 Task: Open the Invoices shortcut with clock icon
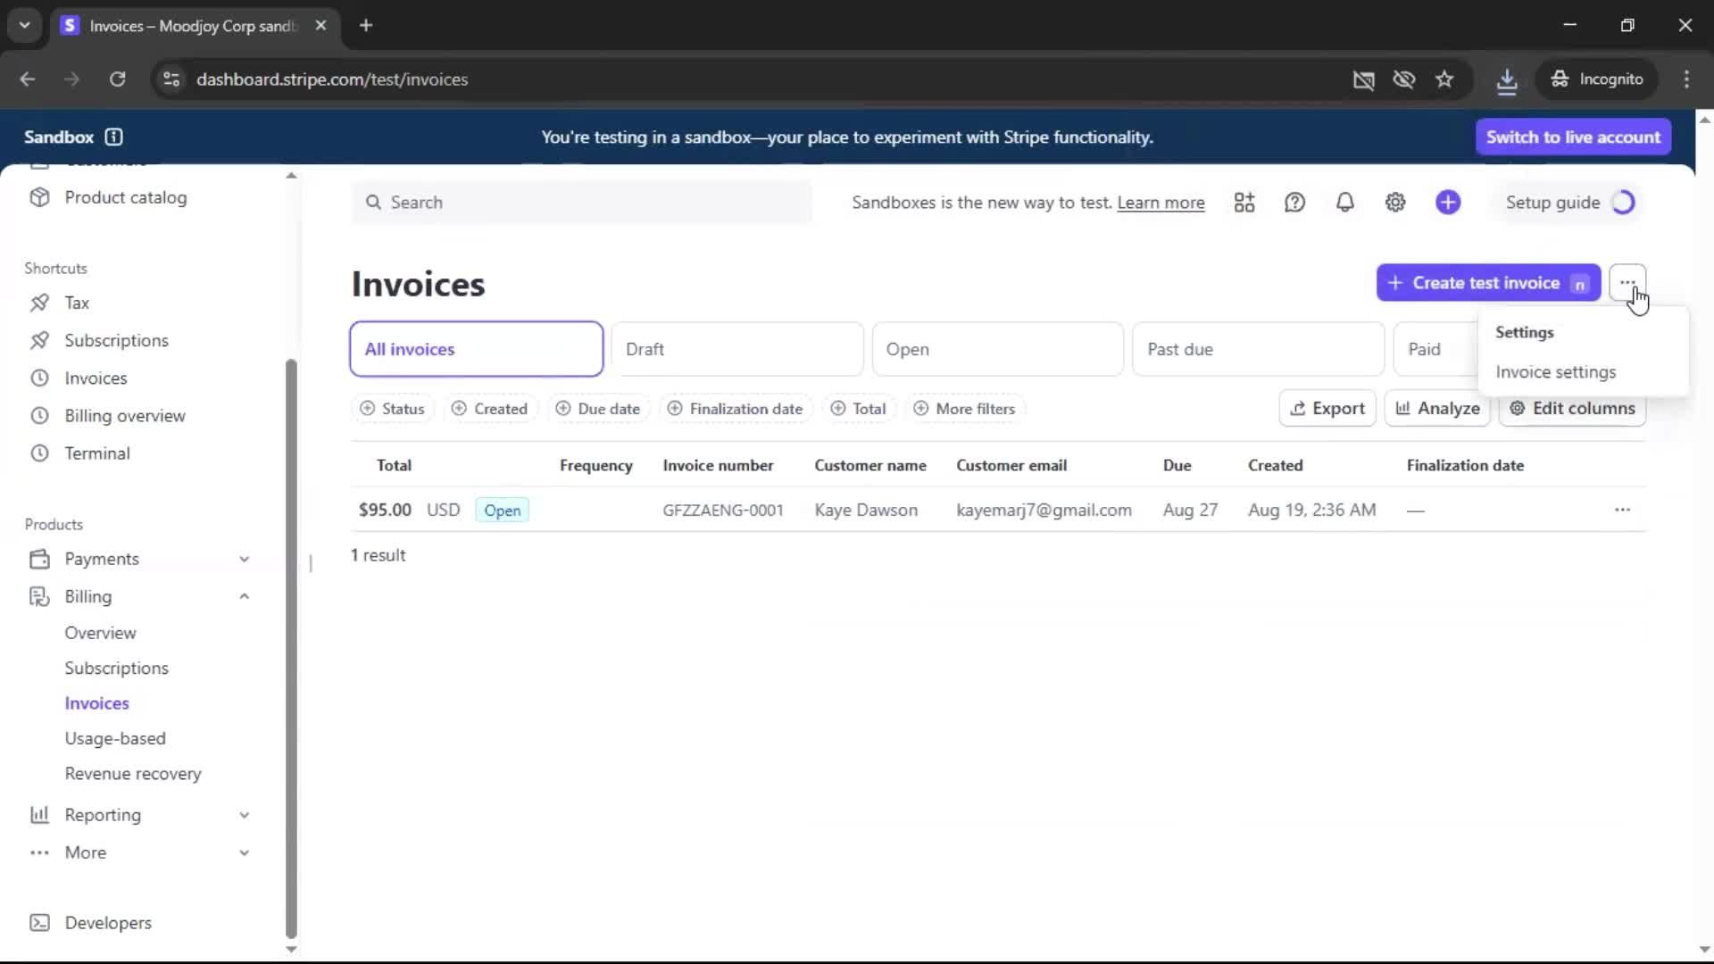coord(96,378)
